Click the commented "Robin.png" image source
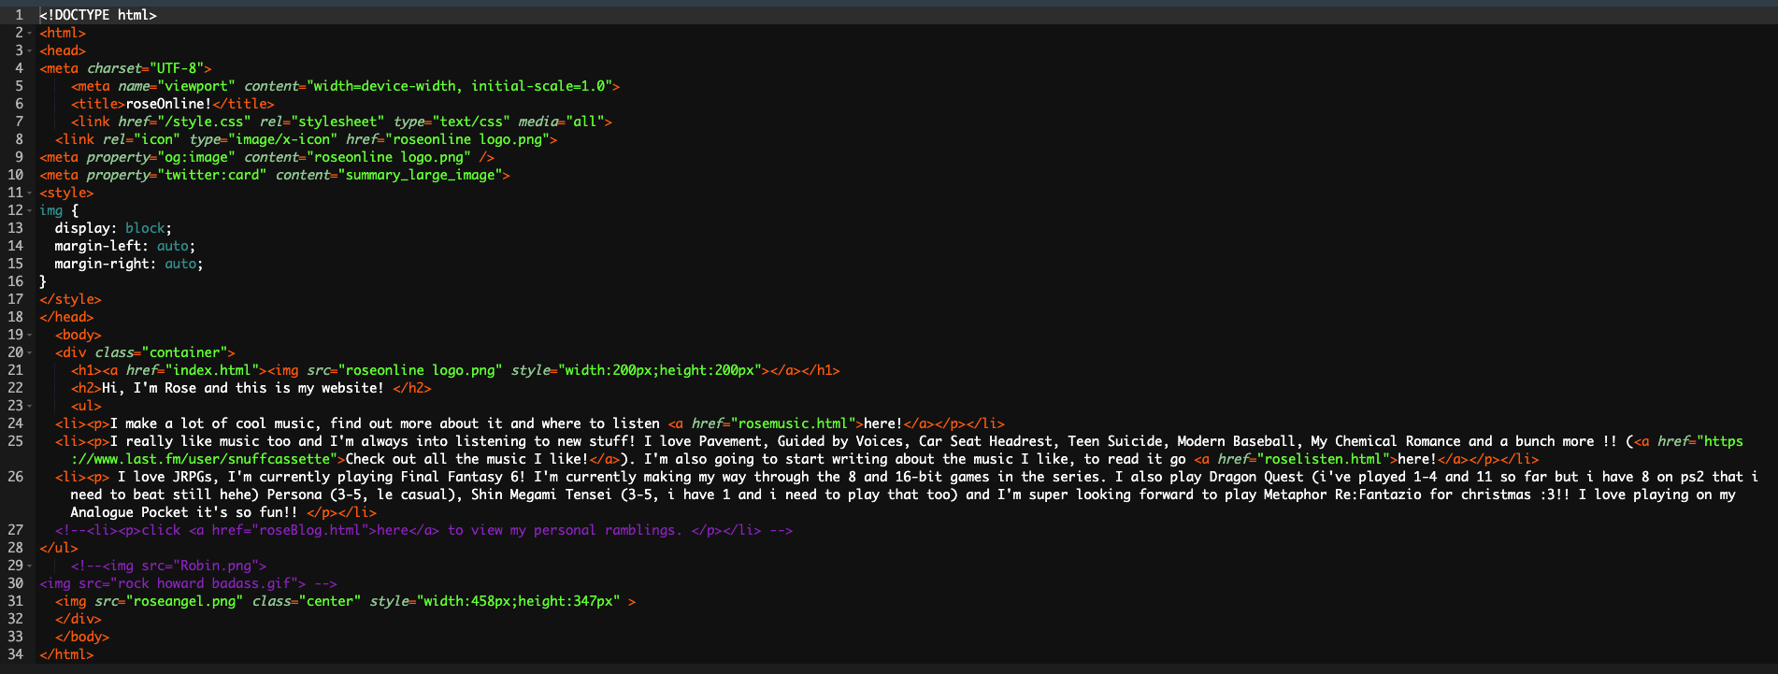1778x674 pixels. [216, 566]
